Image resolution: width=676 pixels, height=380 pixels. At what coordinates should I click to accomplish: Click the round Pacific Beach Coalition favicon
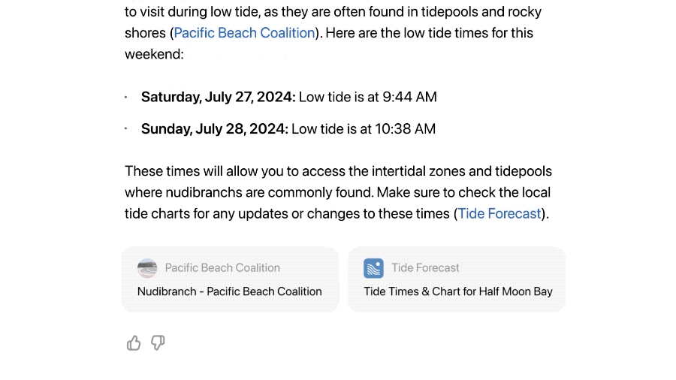pos(147,268)
